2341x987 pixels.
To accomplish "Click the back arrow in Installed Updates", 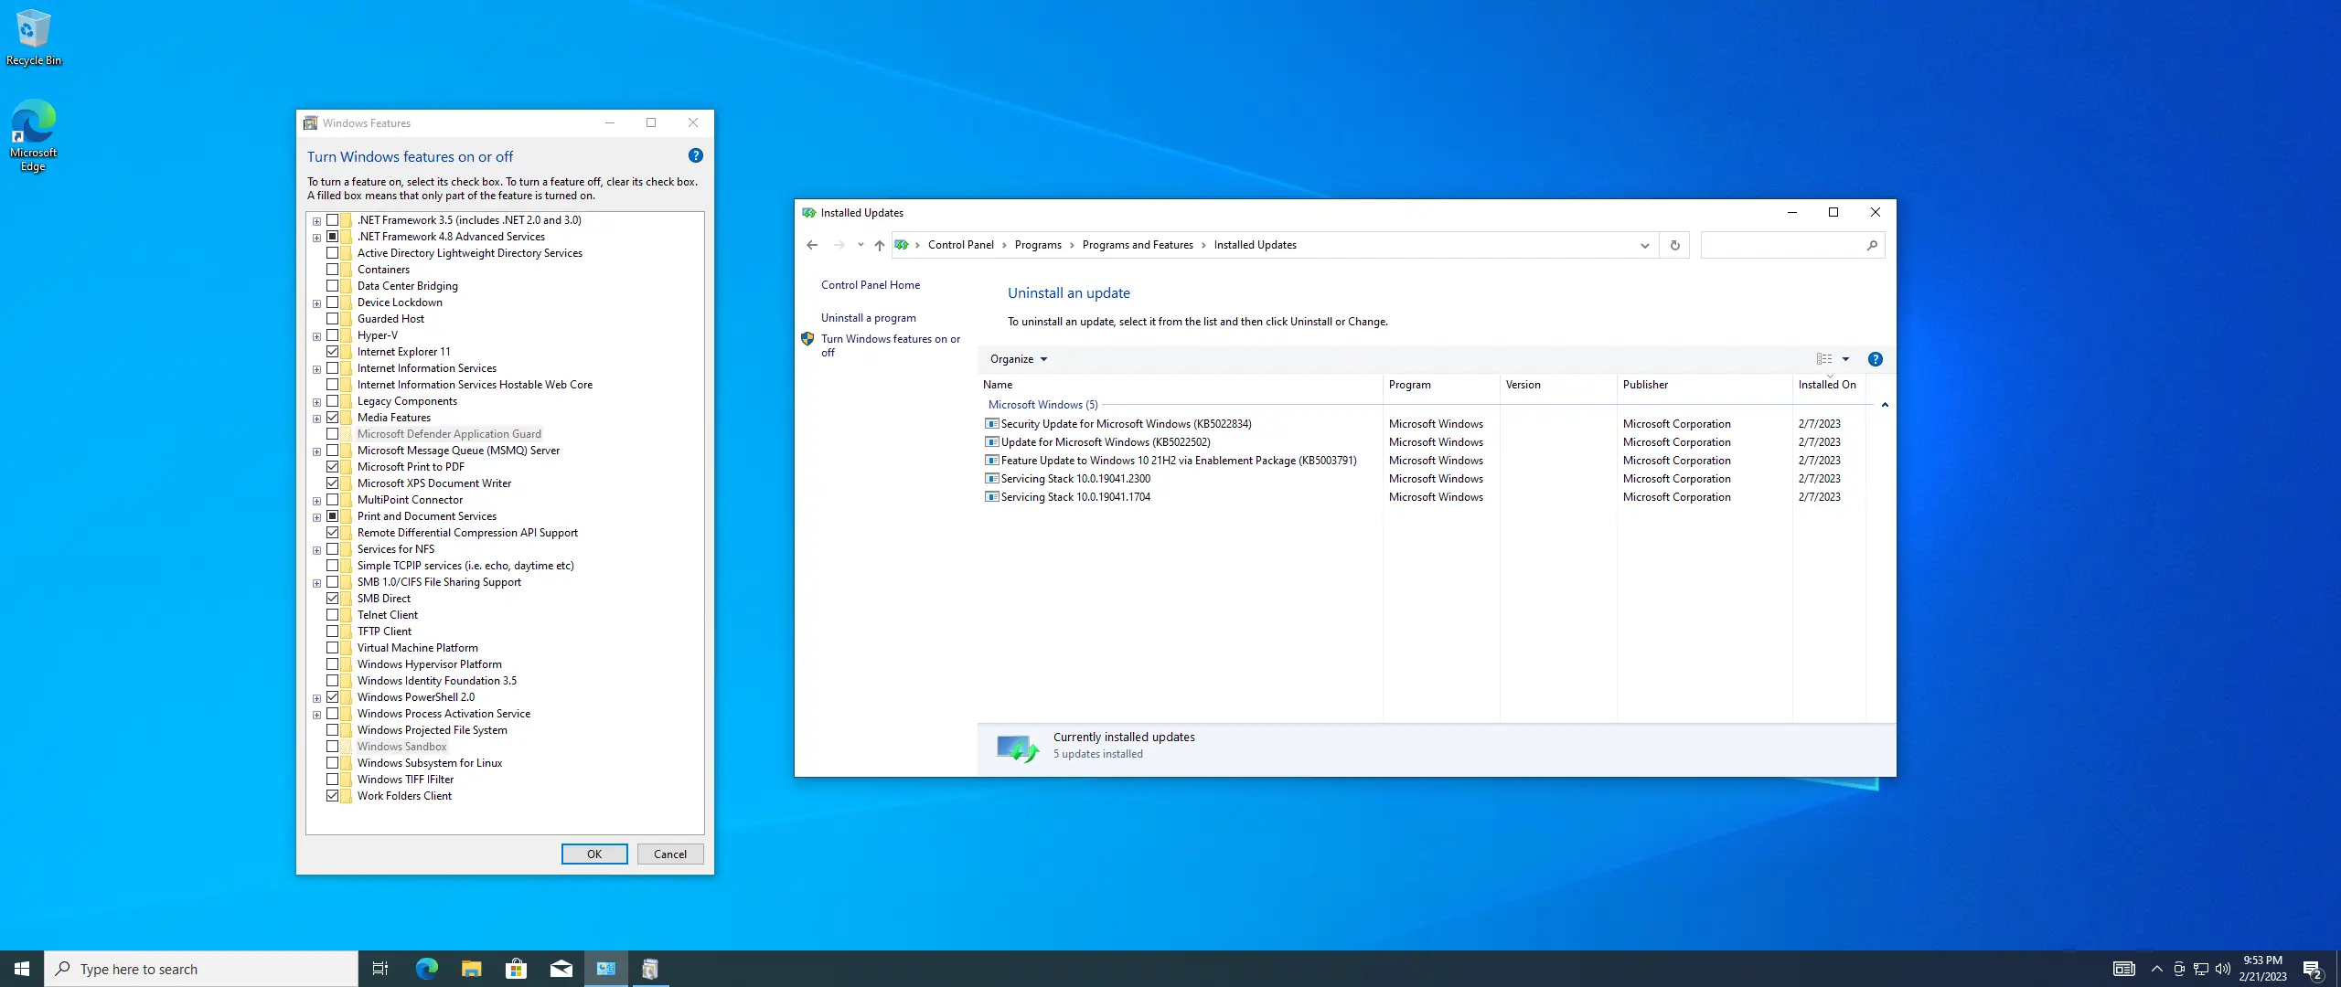I will [812, 245].
